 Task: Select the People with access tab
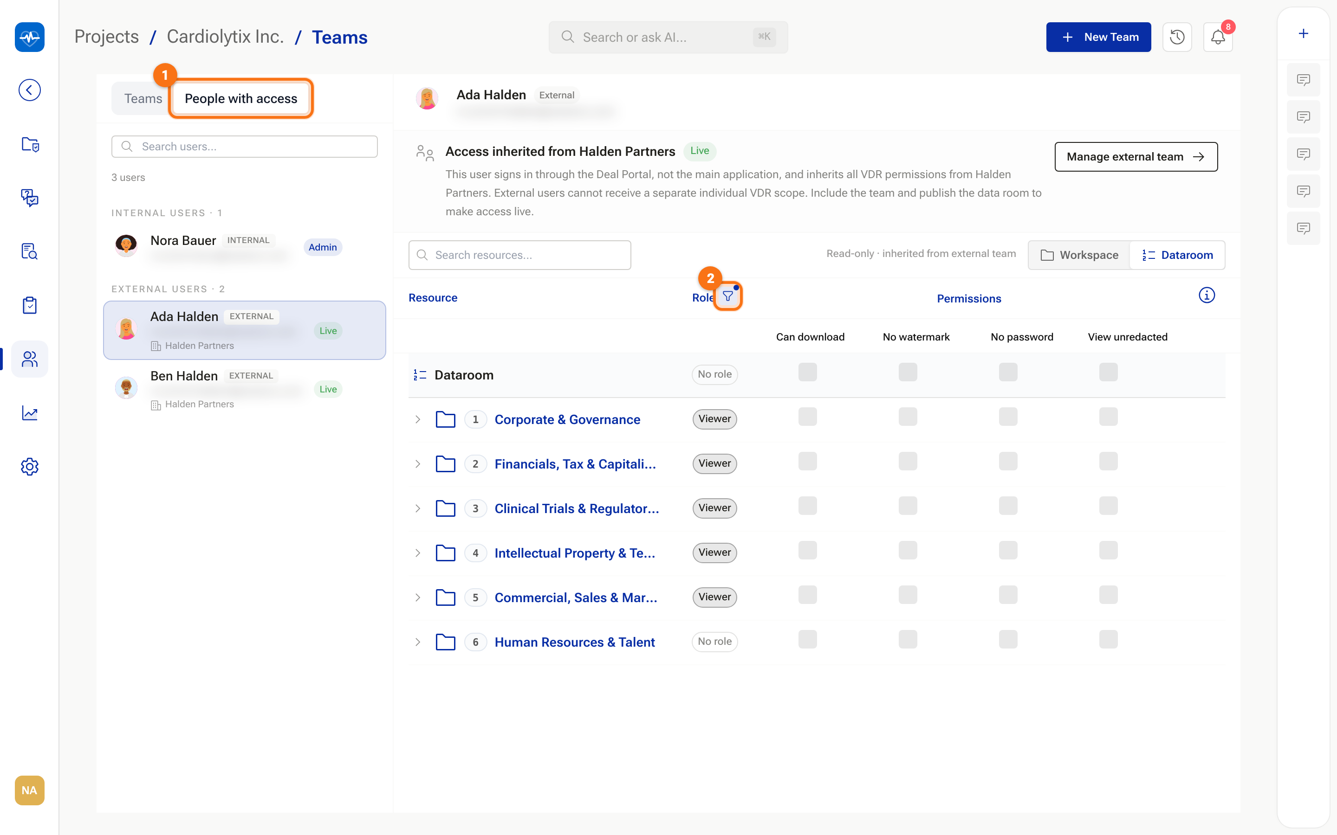[241, 98]
